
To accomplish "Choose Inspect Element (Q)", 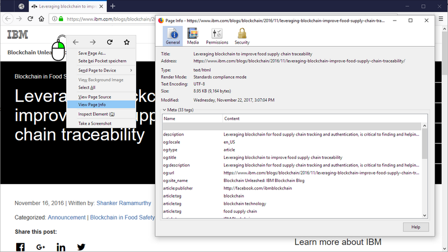I will (x=101, y=114).
